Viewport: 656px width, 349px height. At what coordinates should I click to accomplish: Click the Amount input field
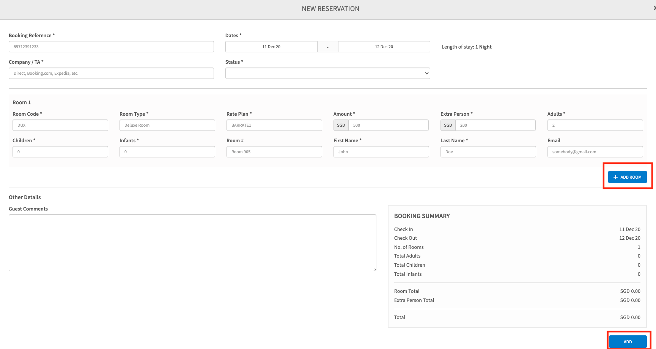[x=388, y=125]
